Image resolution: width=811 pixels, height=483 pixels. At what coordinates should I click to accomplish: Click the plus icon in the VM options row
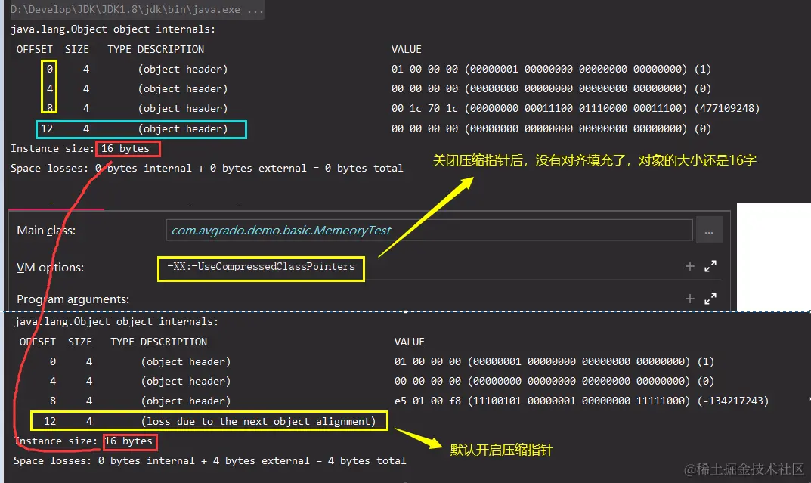pos(689,266)
